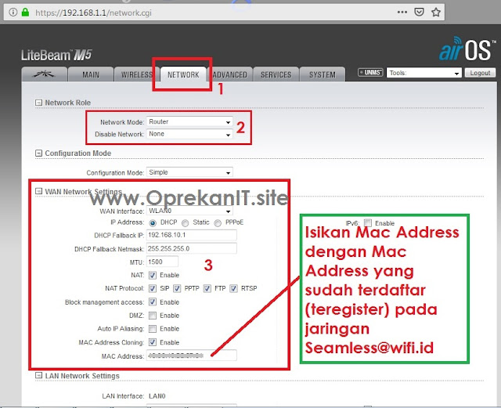Enable the Auto IP Aliasing checkbox
Screen dimensions: 501x408
[x=153, y=329]
